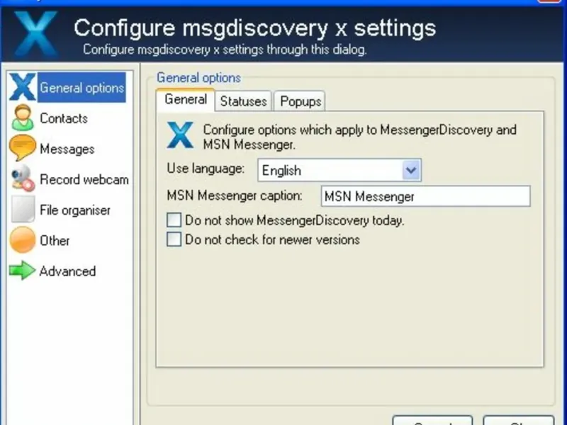Tick Do not check for newer versions
This screenshot has height=425, width=567.
click(174, 239)
